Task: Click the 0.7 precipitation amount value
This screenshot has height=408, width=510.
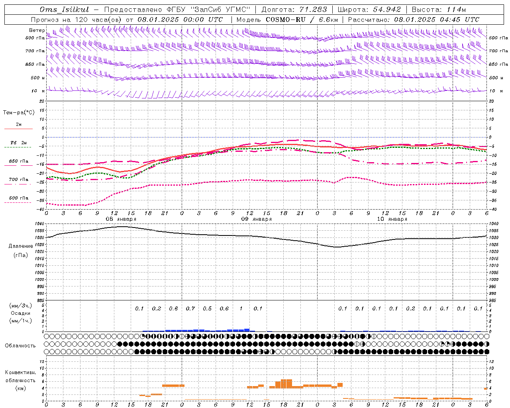Action: click(x=190, y=309)
